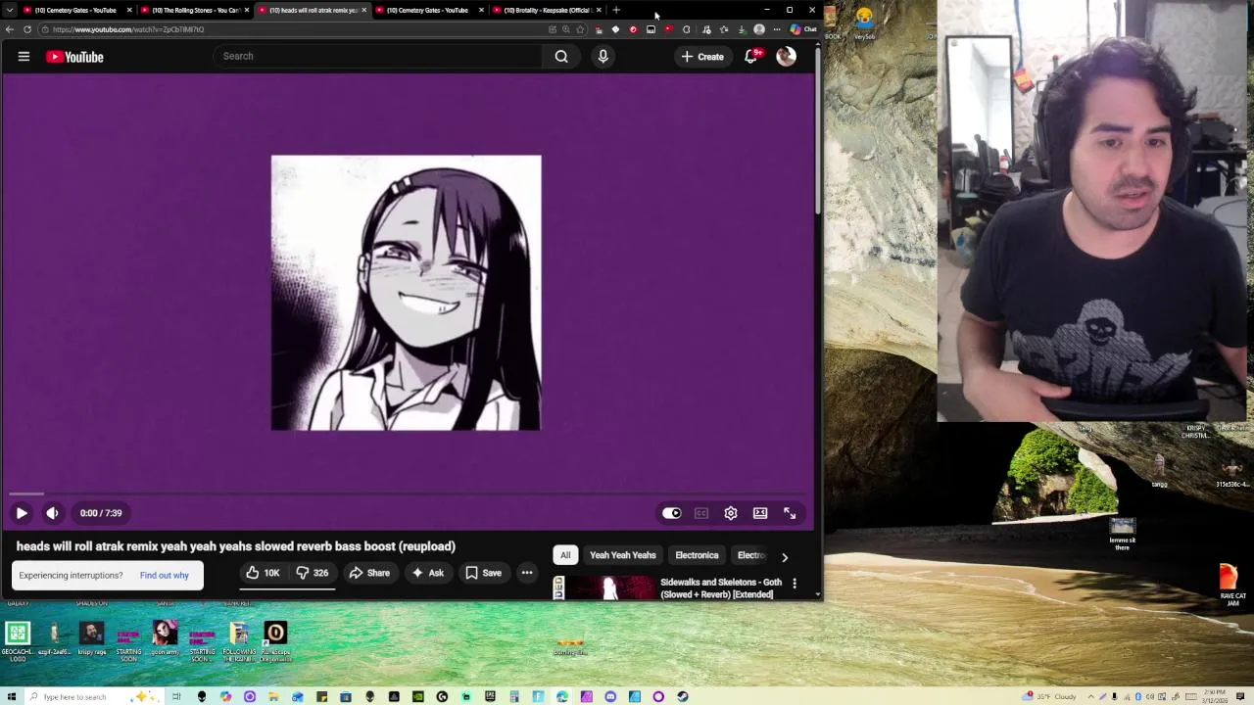Open the YouTube guide hamburger menu
The image size is (1254, 705).
pos(24,57)
